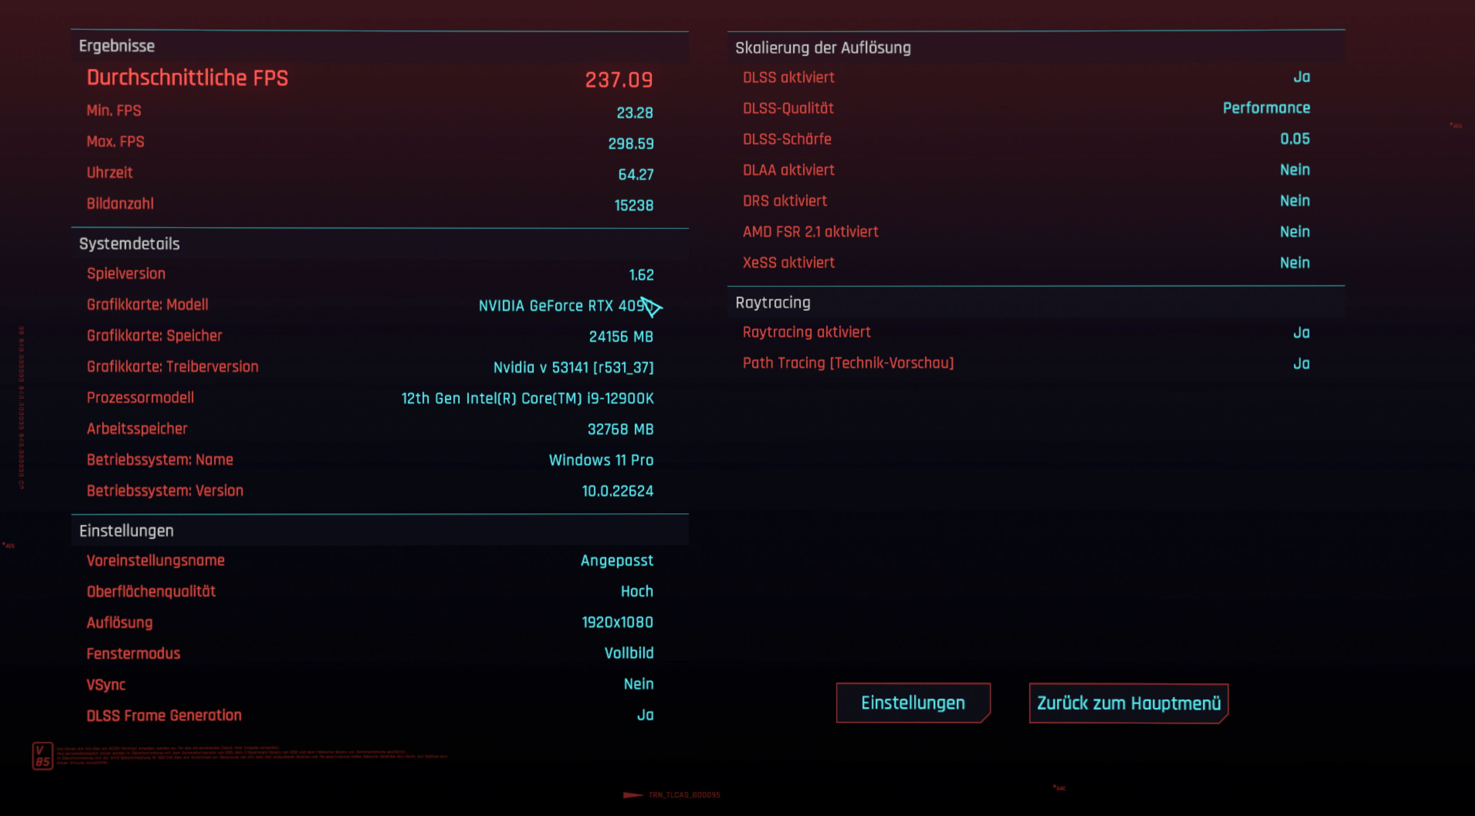Viewport: 1475px width, 816px height.
Task: Adjust the DLSS-Schärfe value 0.05
Action: [x=1295, y=139]
